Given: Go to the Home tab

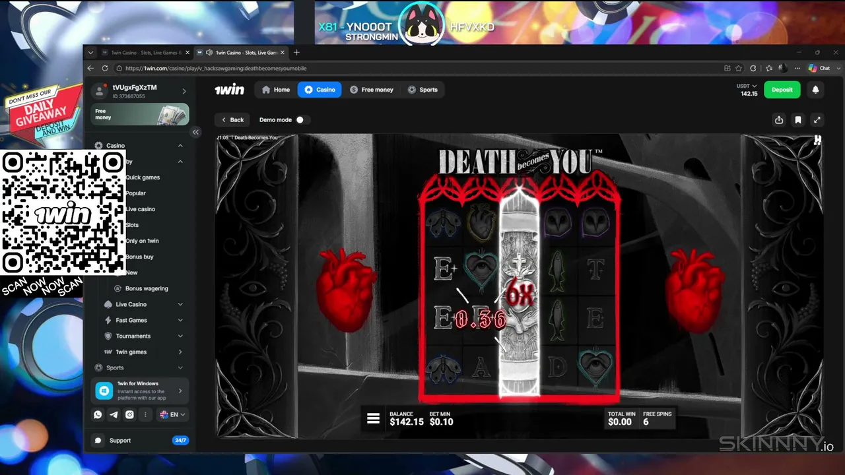Looking at the screenshot, I should coord(276,90).
